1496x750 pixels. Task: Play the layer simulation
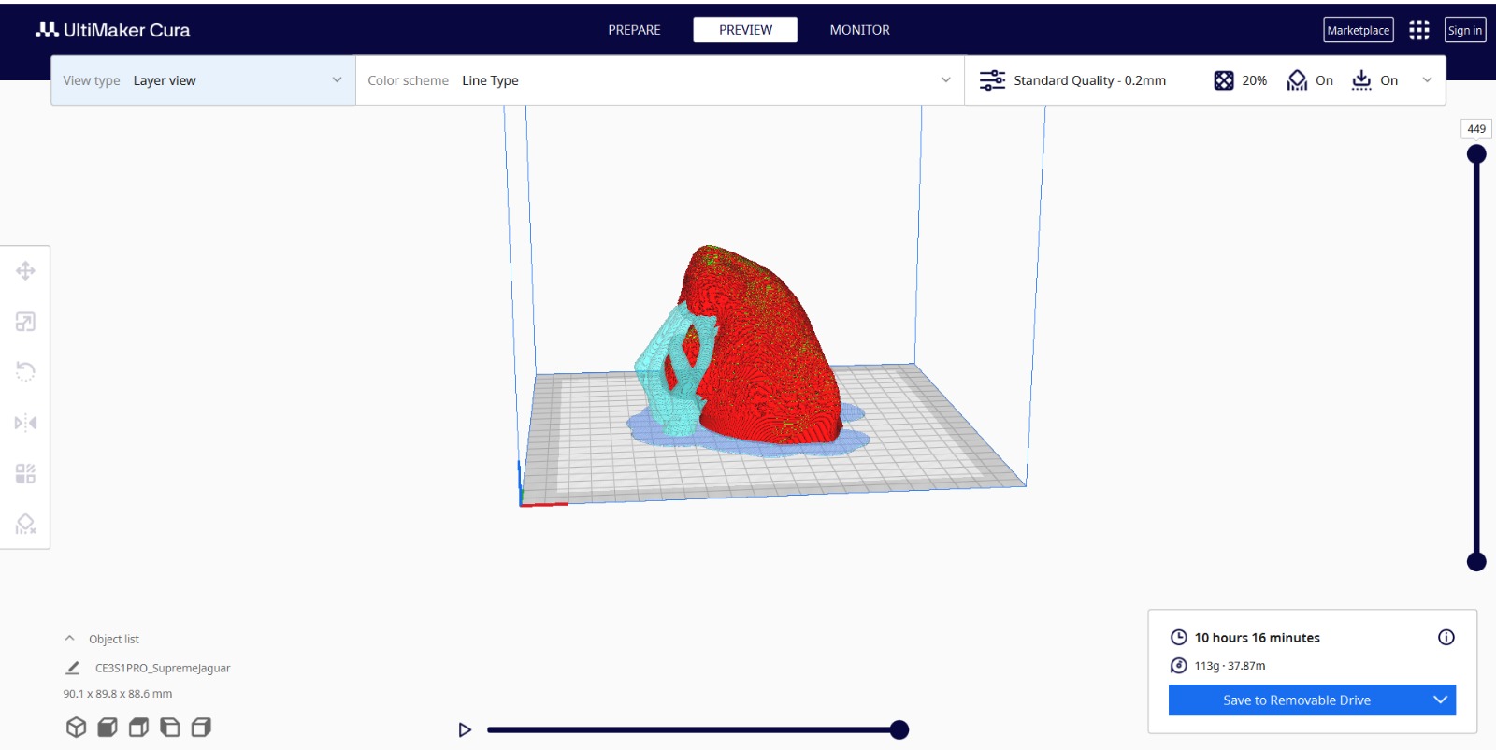(x=465, y=730)
